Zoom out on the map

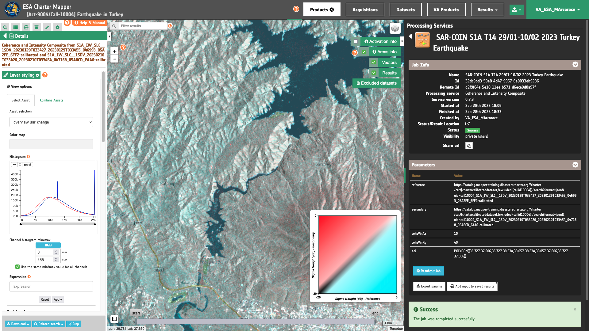coord(114,59)
